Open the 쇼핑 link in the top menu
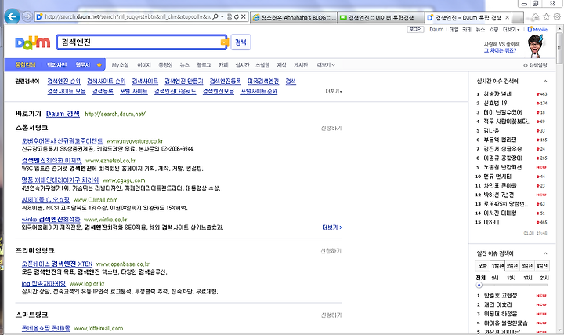This screenshot has height=335, width=564. 493,30
